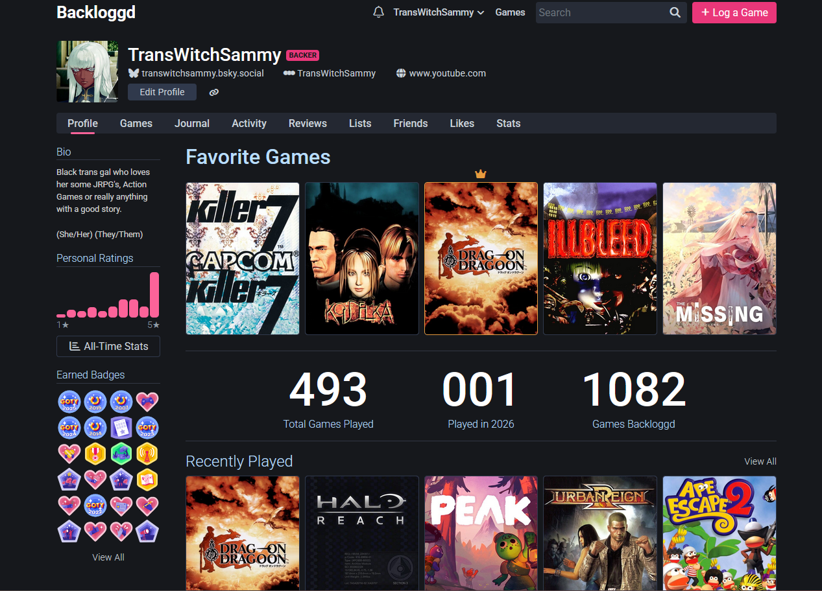822x591 pixels.
Task: Open the notifications bell
Action: coord(378,12)
